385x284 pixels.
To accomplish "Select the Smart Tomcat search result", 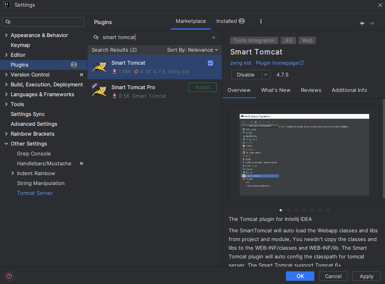I will 155,67.
